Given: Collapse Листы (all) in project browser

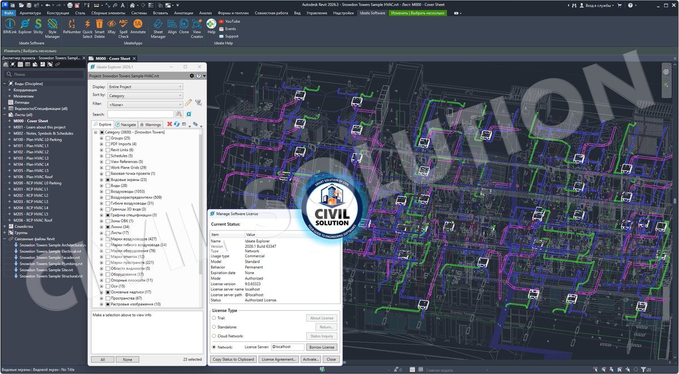Looking at the screenshot, I should [5, 114].
